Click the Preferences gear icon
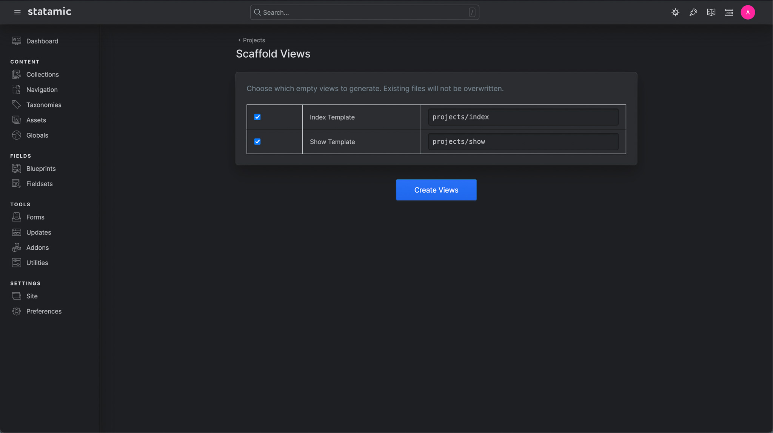Viewport: 773px width, 433px height. (x=17, y=311)
